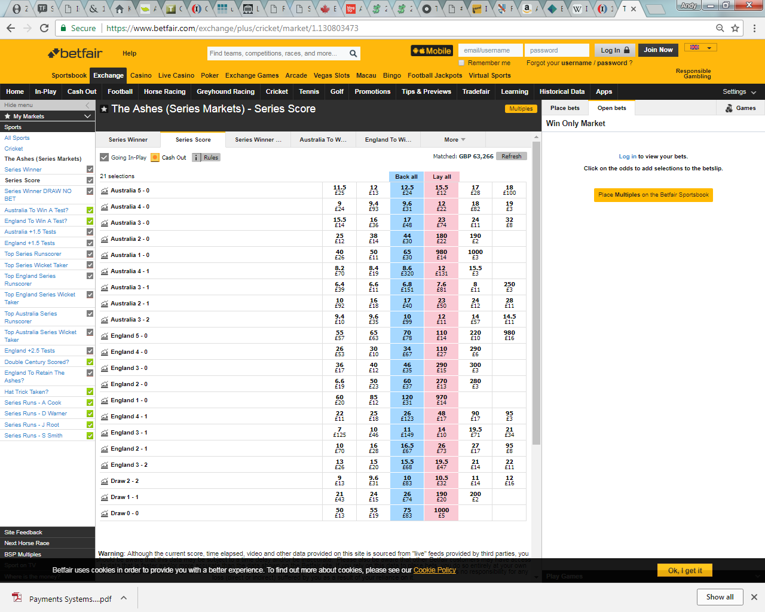Open the Cricket navigation item
The image size is (765, 612).
[277, 92]
